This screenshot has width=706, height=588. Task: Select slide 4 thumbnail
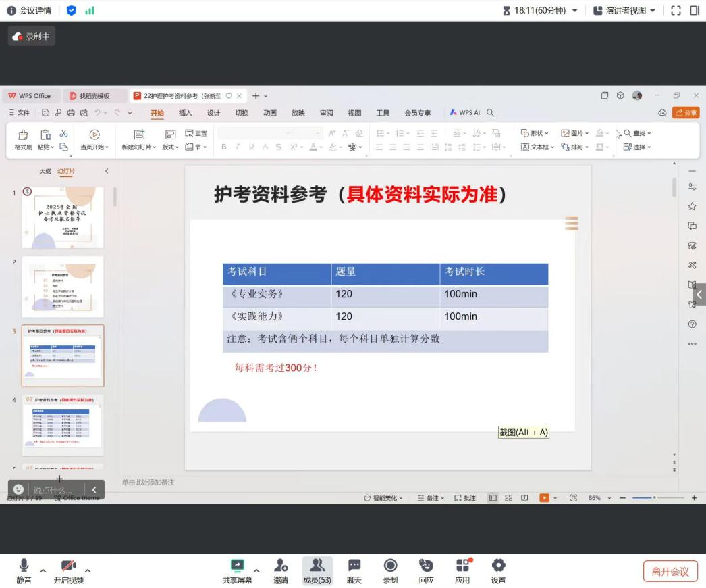[x=63, y=424]
